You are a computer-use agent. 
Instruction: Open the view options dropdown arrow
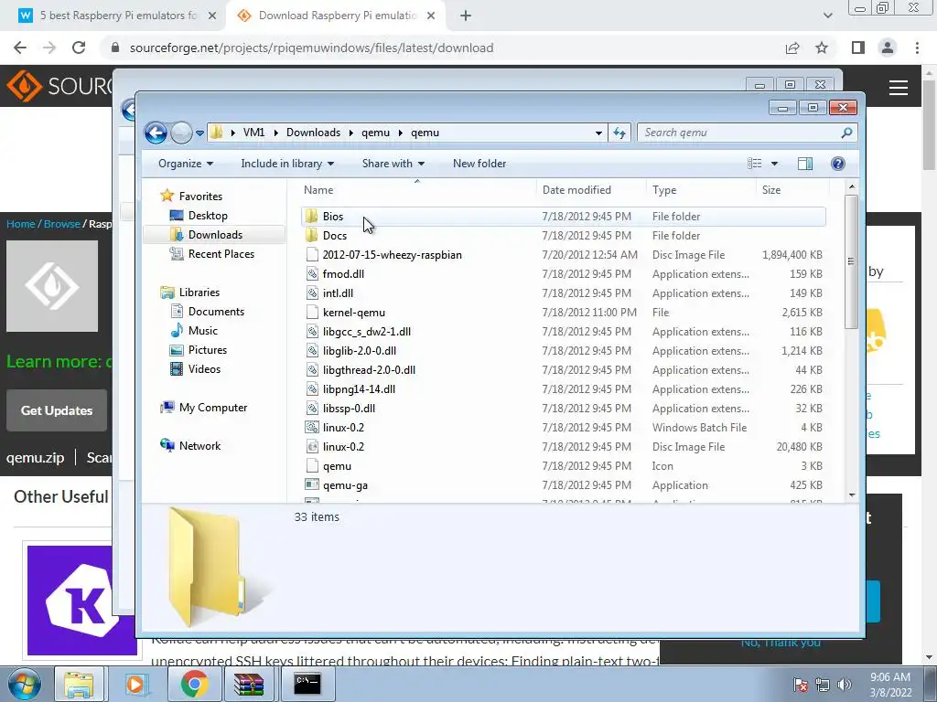pos(774,164)
